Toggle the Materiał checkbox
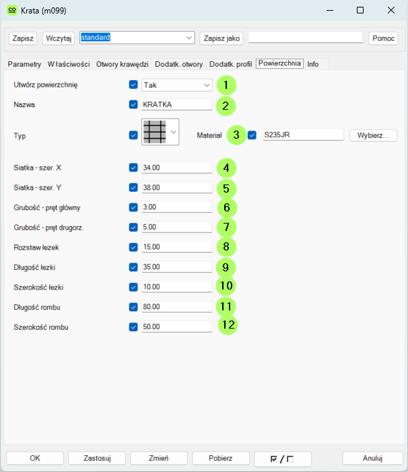Screen dimensions: 408x472 coord(252,135)
